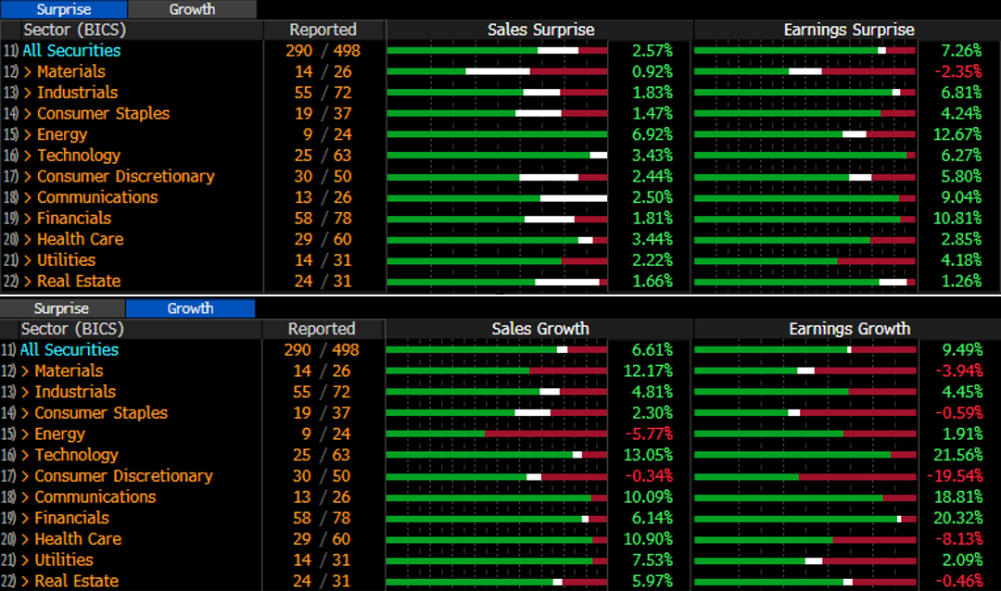Select Surprise tab in upper panel
This screenshot has width=1001, height=591.
coord(64,9)
